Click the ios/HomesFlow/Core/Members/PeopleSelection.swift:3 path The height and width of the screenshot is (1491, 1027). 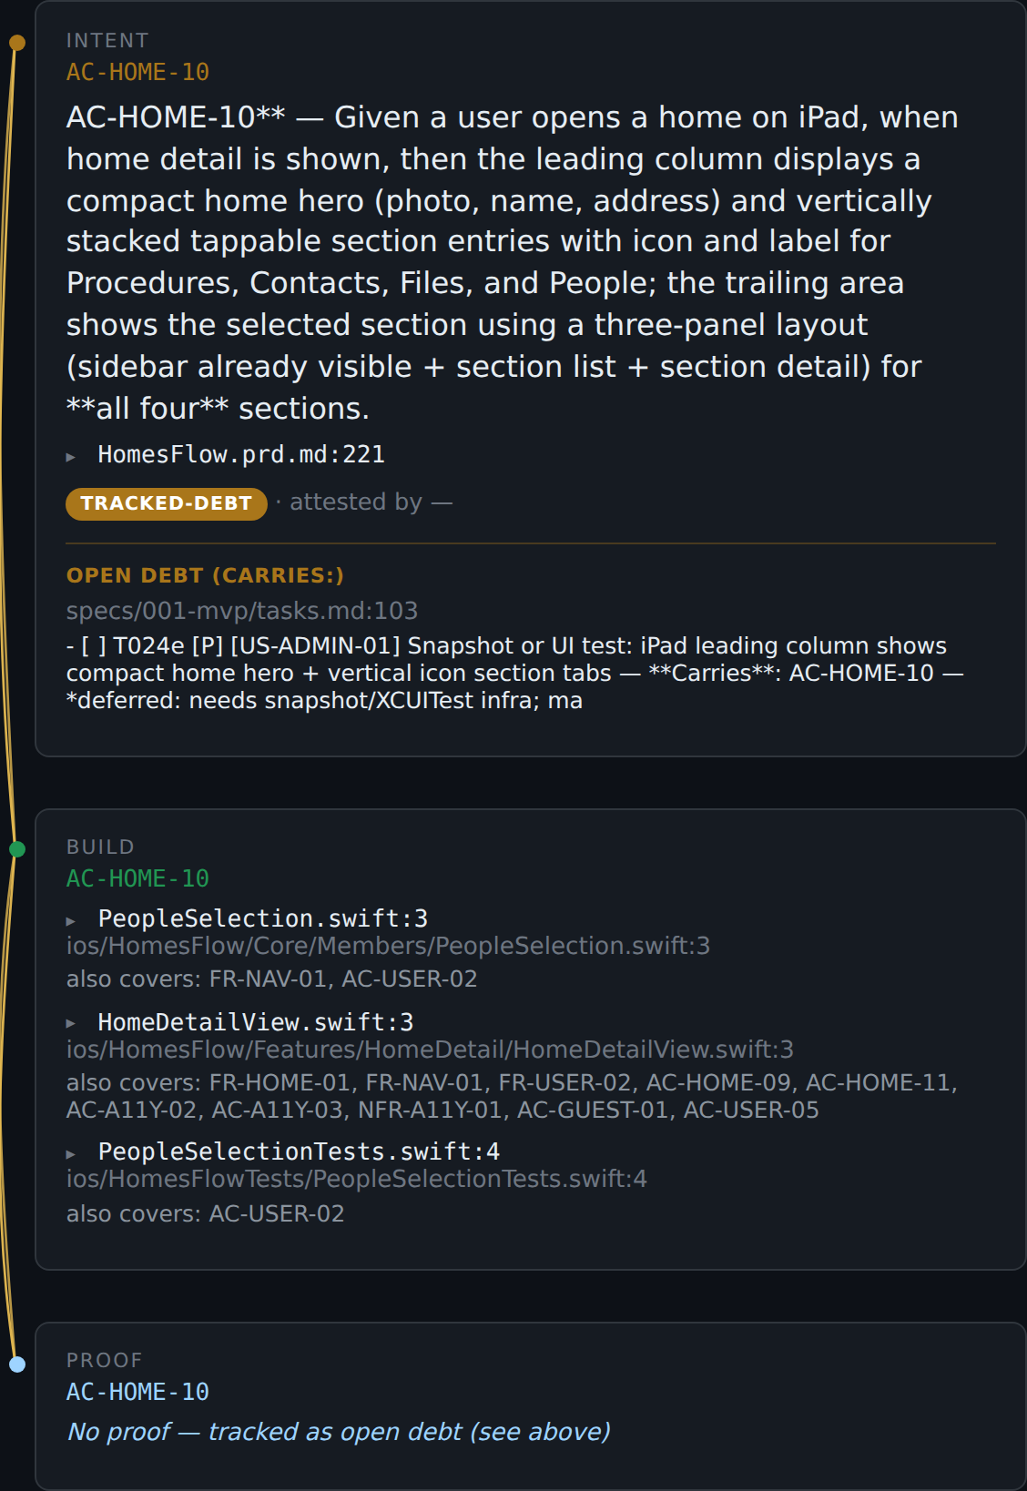(x=388, y=946)
